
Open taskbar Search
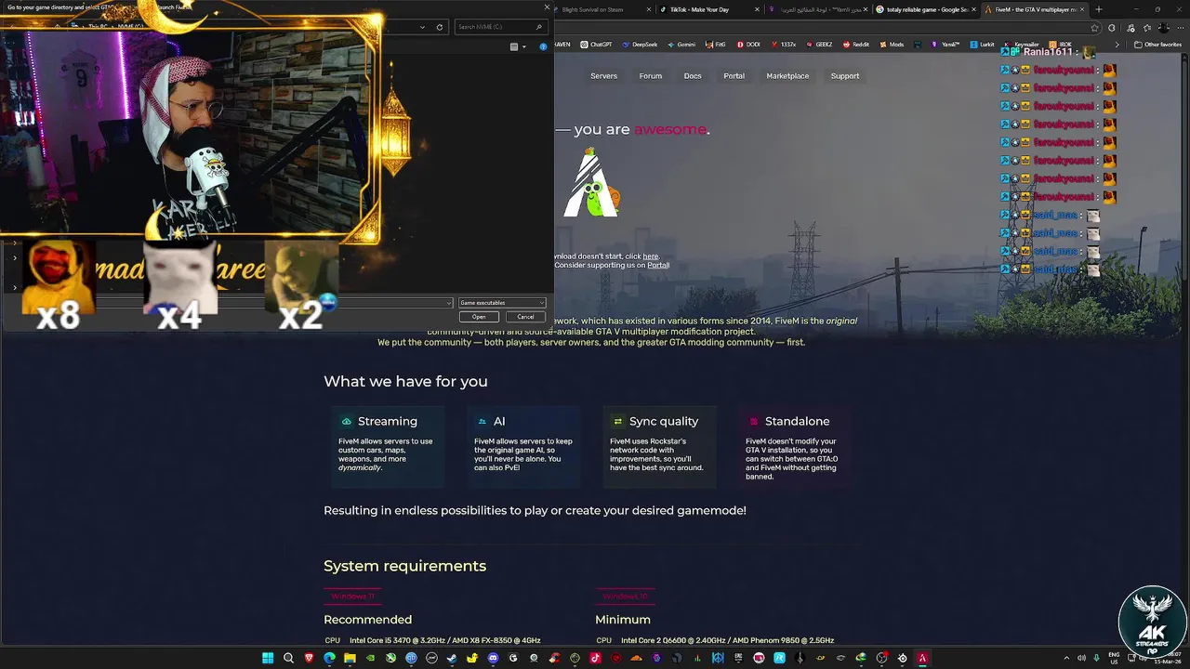tap(288, 659)
